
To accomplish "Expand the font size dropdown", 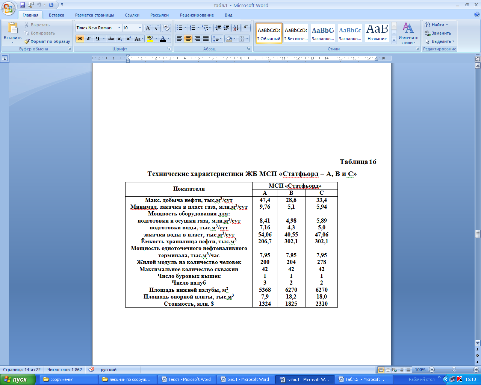I will [x=140, y=28].
